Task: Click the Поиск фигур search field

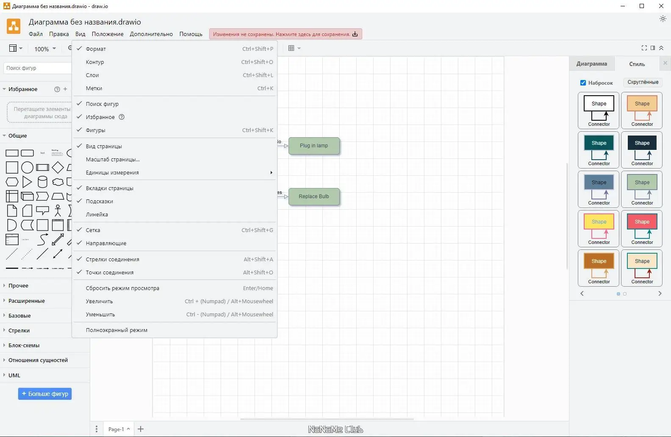Action: 37,68
